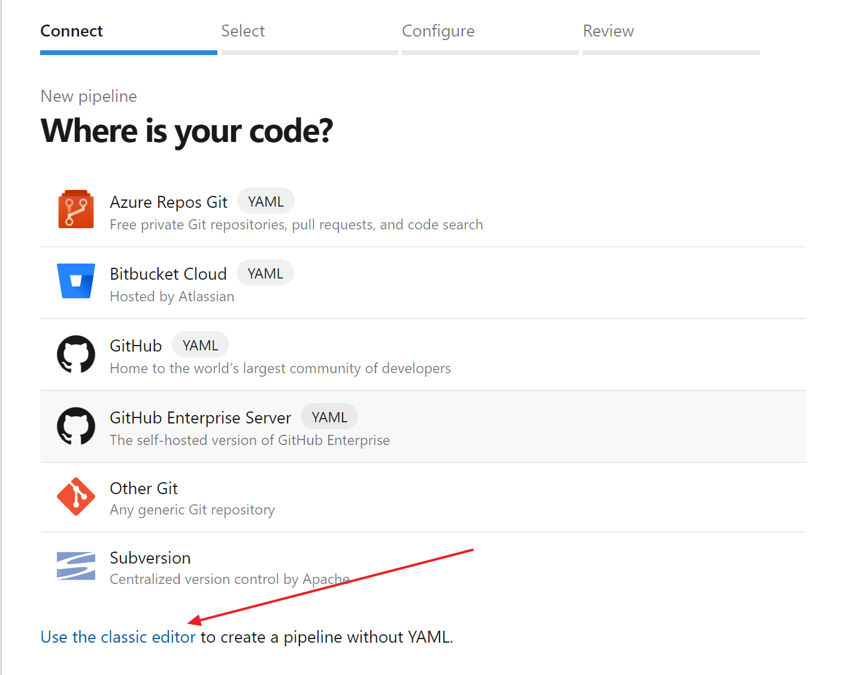Click the Subversion logo icon
This screenshot has width=860, height=675.
[x=76, y=566]
